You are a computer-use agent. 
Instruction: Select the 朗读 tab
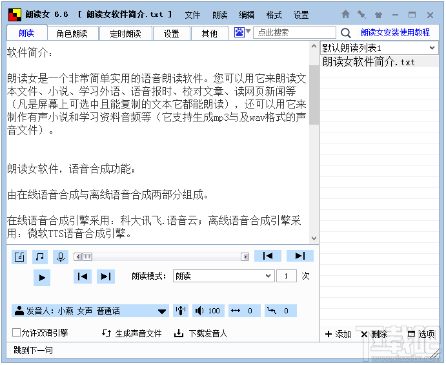tap(26, 33)
